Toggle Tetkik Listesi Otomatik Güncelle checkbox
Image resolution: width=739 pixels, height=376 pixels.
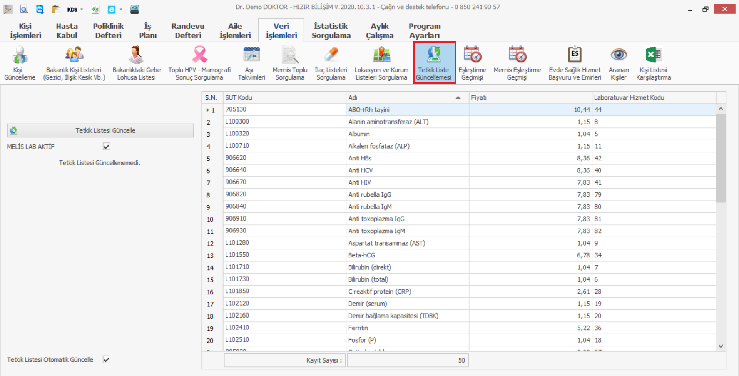click(107, 359)
